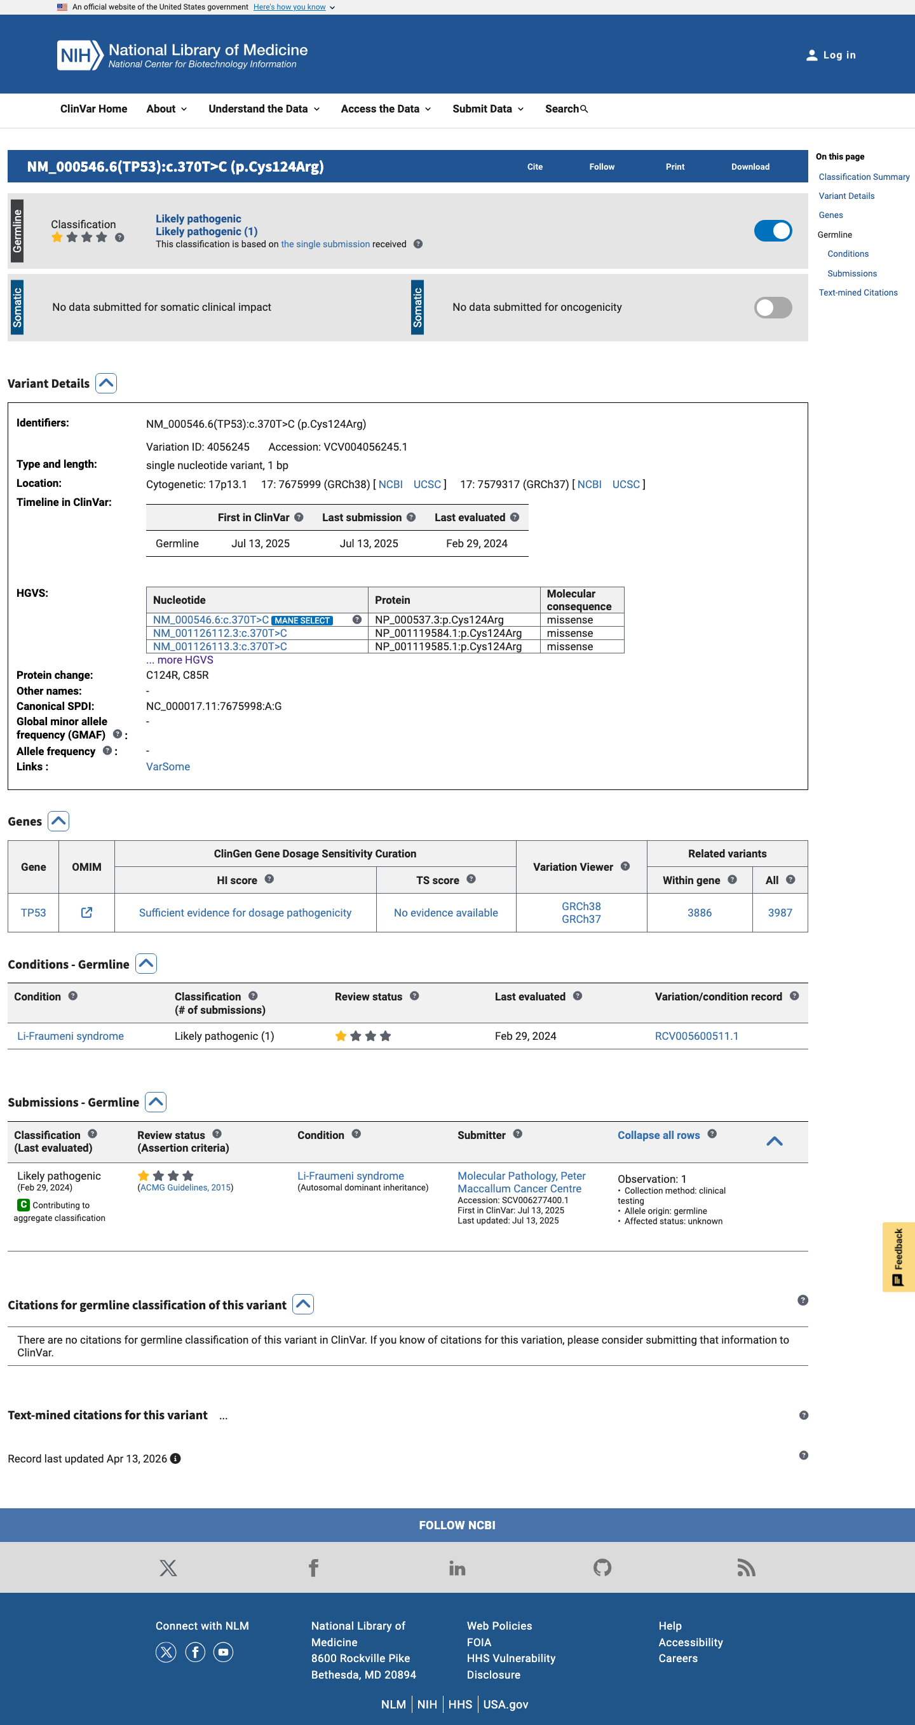Click help icon beside Germline classification stars
Screen dimensions: 915x1725
click(x=119, y=237)
